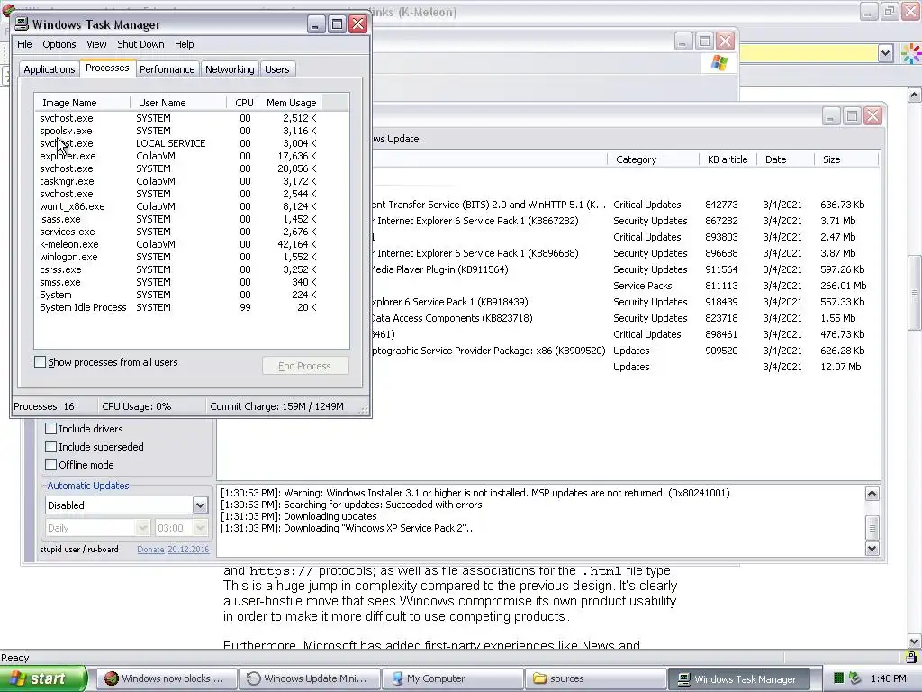Open the K-Meleon address bar dropdown
This screenshot has height=692, width=922.
pos(886,53)
